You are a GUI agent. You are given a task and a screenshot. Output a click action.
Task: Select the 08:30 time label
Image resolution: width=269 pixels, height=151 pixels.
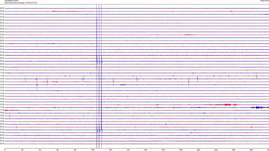(2, 58)
